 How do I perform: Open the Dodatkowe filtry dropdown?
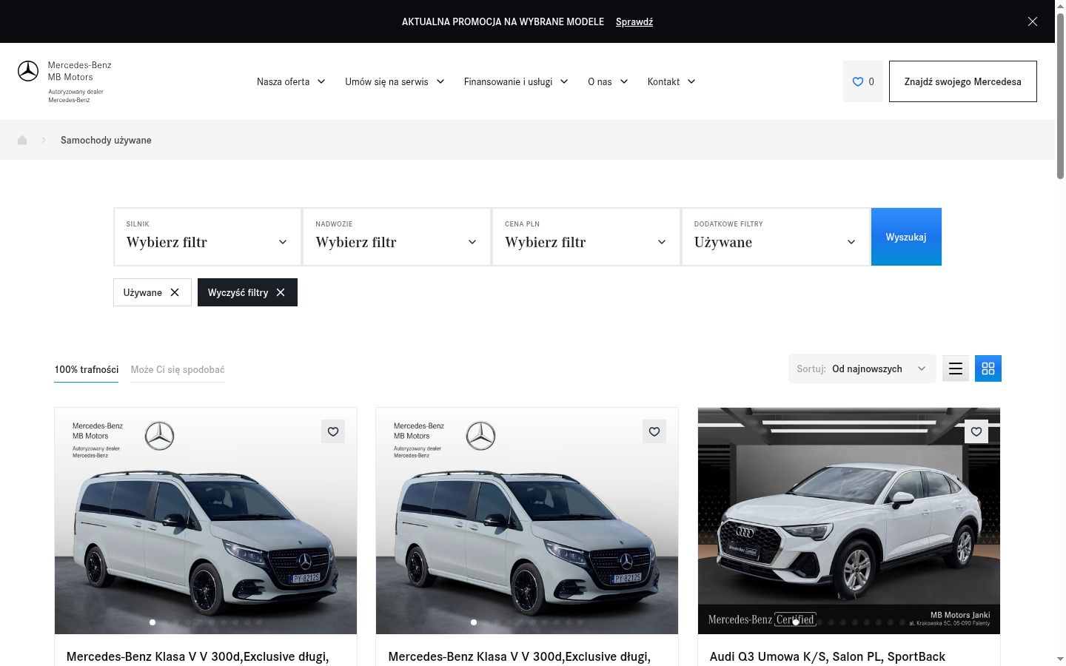(x=776, y=237)
